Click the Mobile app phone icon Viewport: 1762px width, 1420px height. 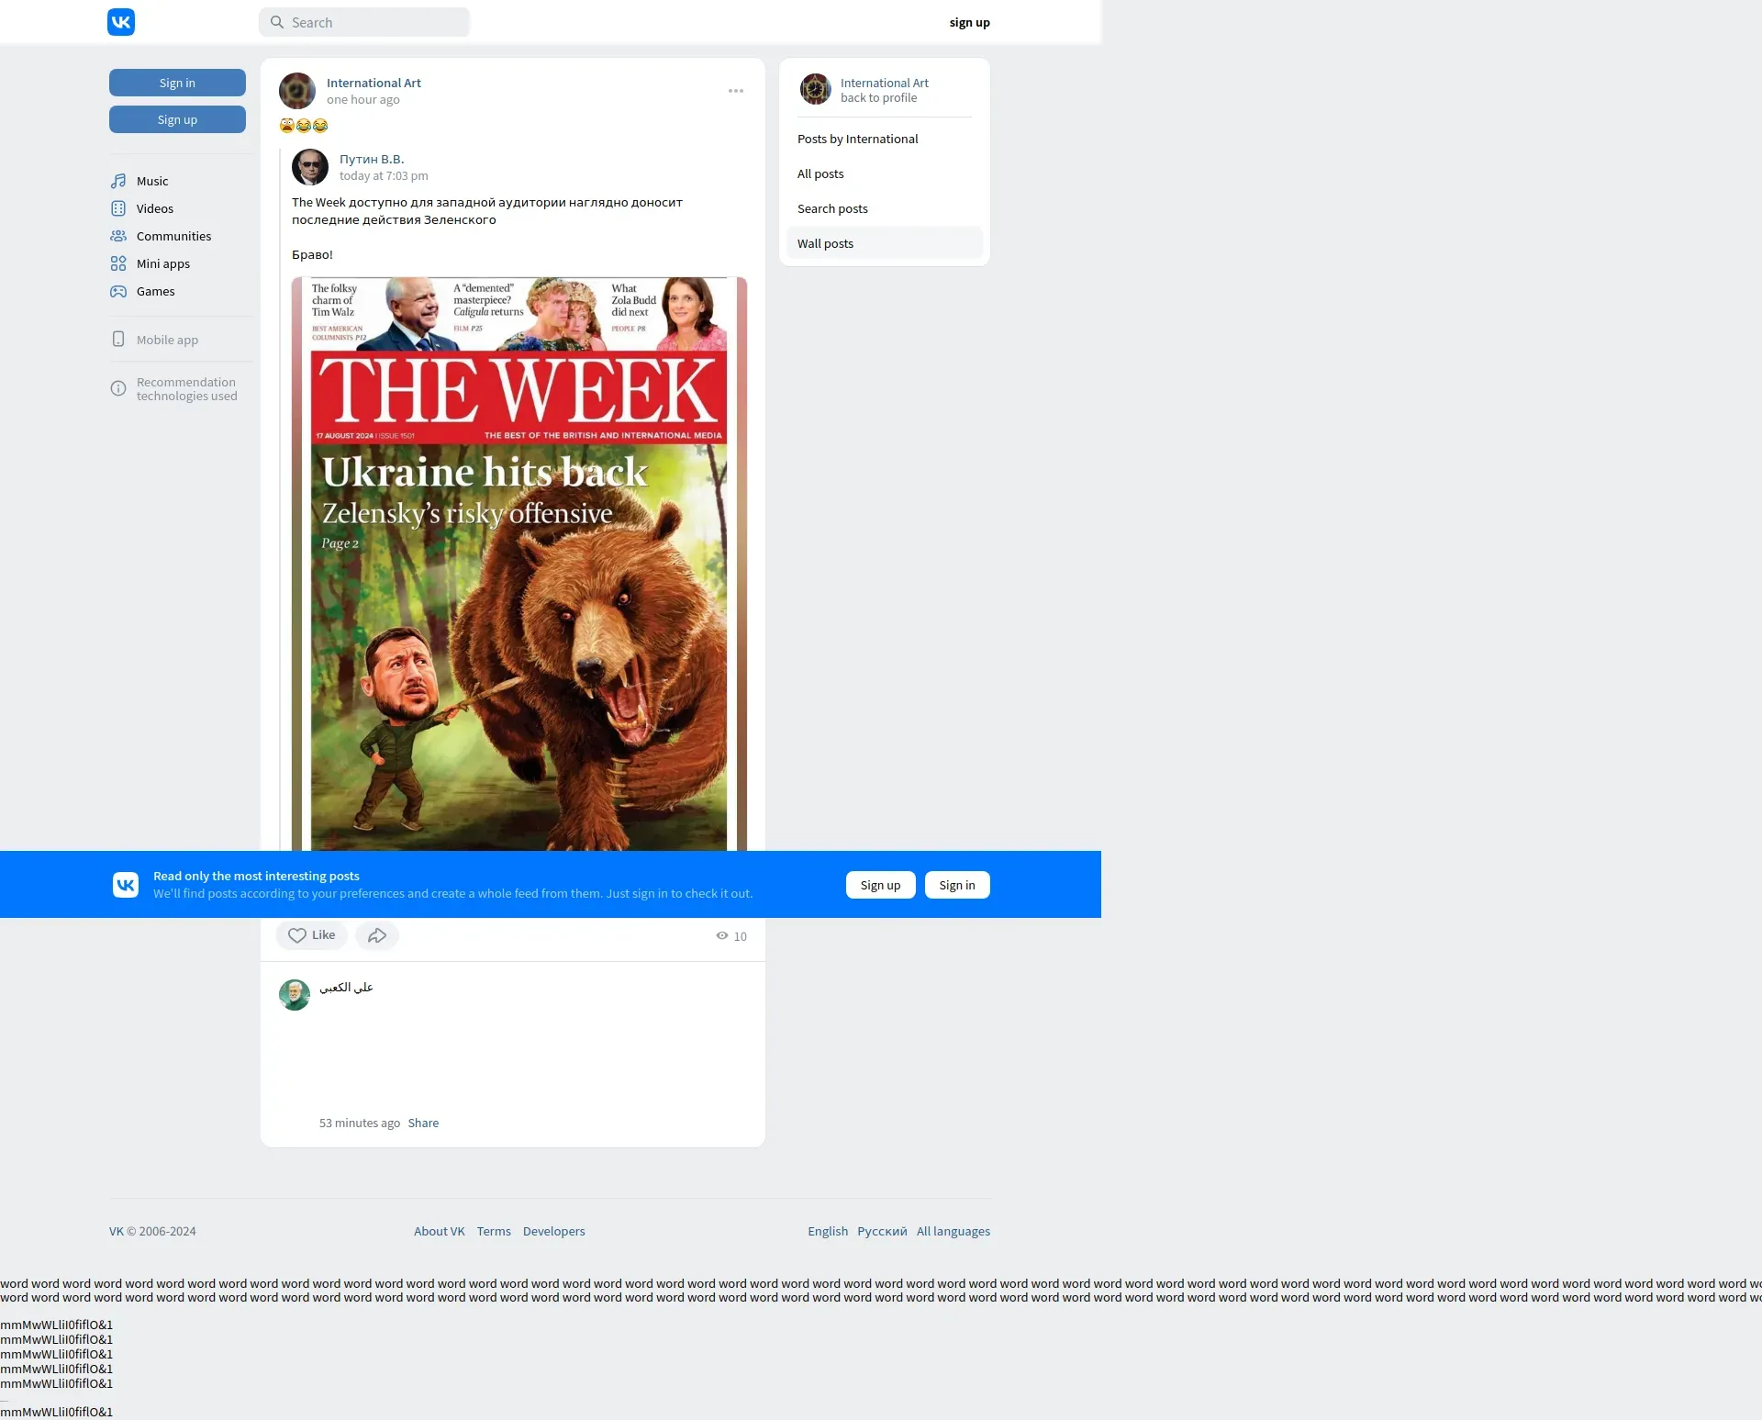(x=118, y=339)
